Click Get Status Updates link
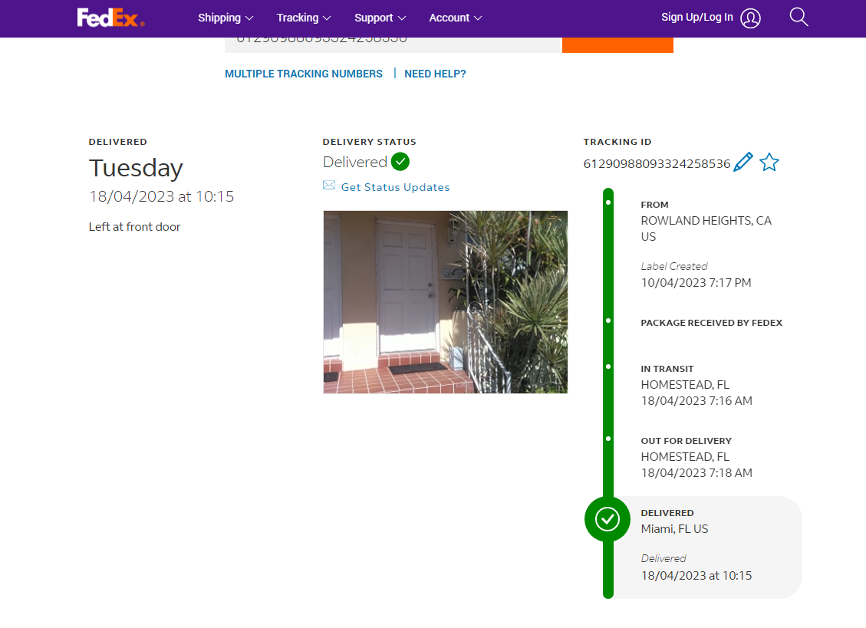The image size is (866, 628). tap(395, 187)
